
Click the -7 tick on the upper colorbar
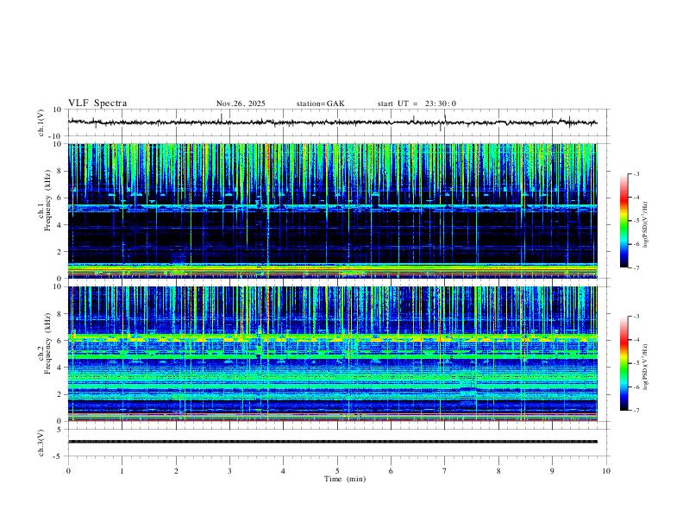636,268
